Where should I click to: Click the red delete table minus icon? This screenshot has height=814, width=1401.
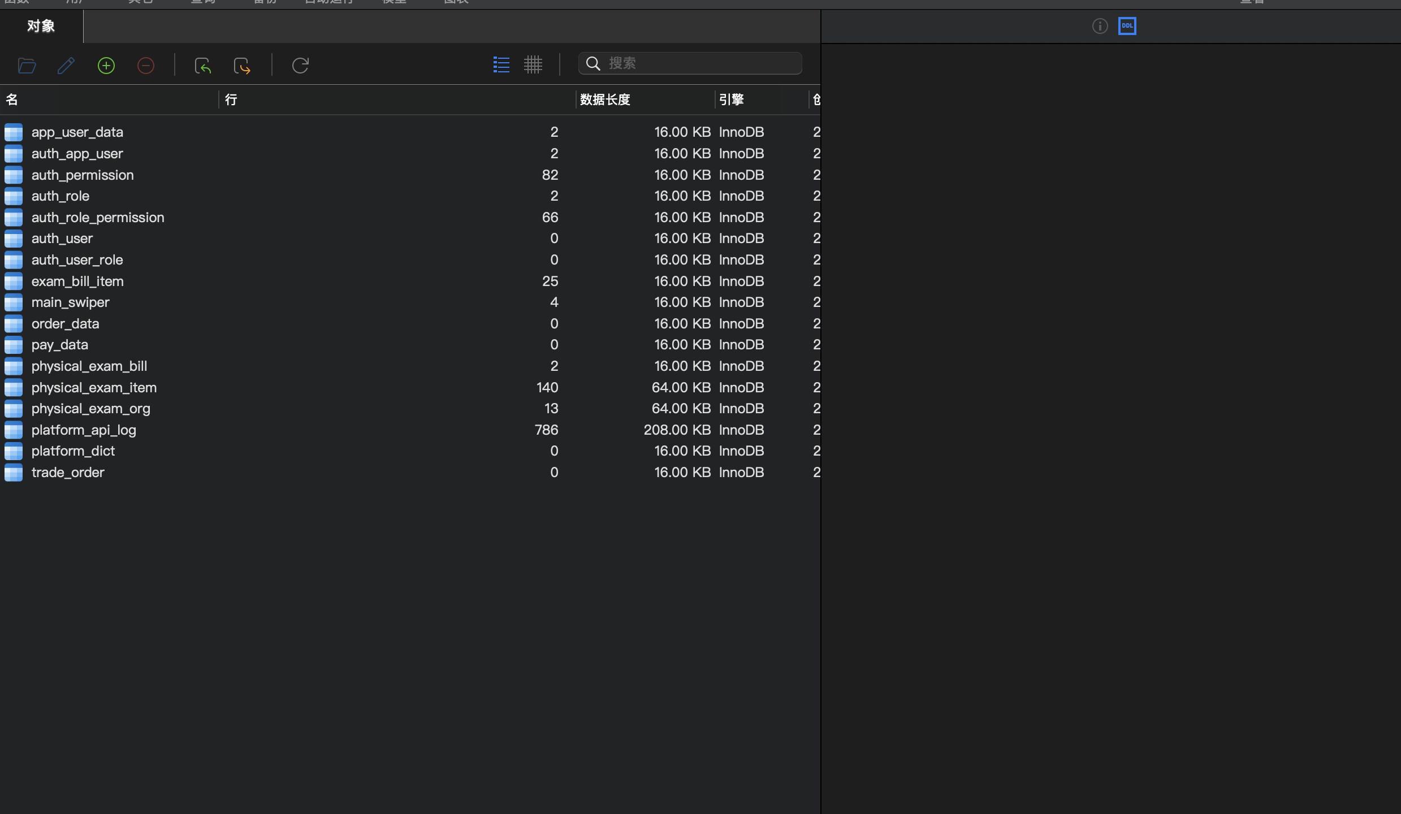coord(146,66)
